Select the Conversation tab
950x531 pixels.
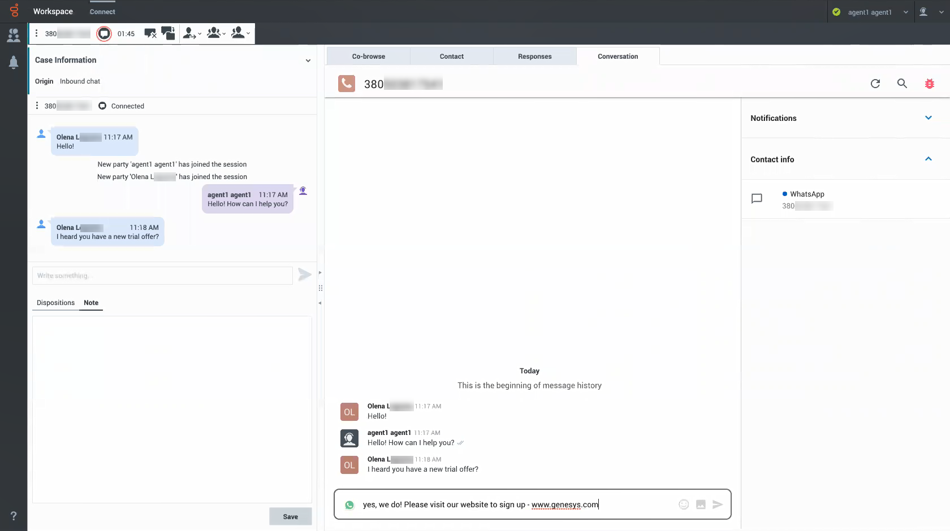(x=618, y=56)
